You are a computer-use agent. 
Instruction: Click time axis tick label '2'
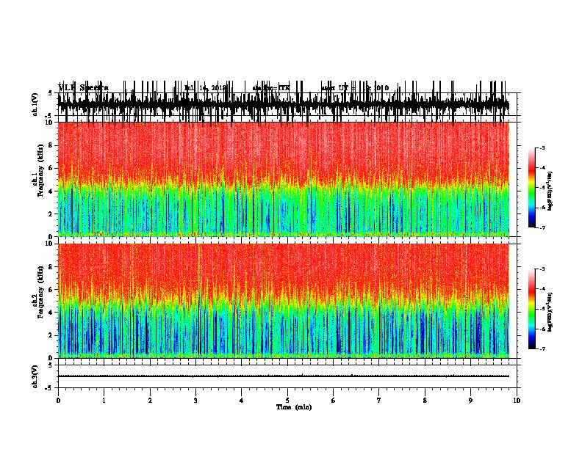pyautogui.click(x=150, y=401)
